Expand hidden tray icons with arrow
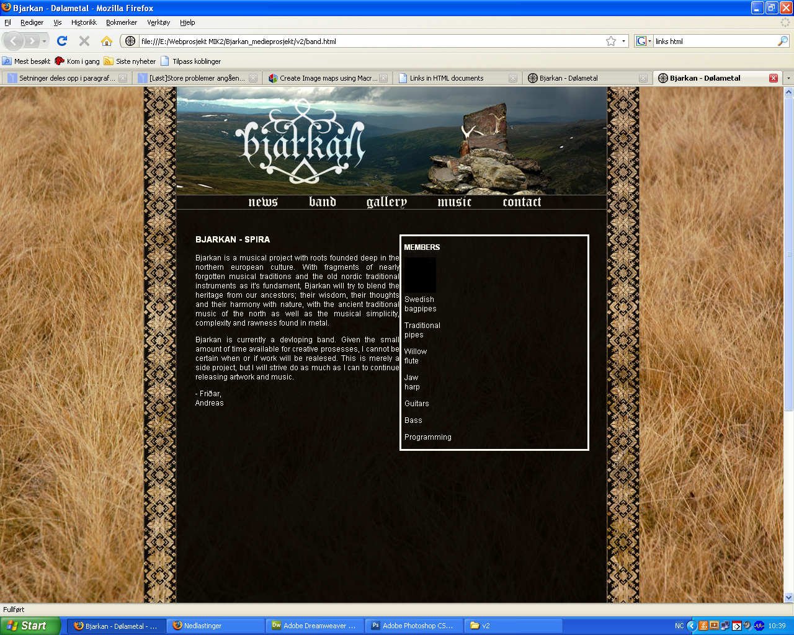 [692, 626]
